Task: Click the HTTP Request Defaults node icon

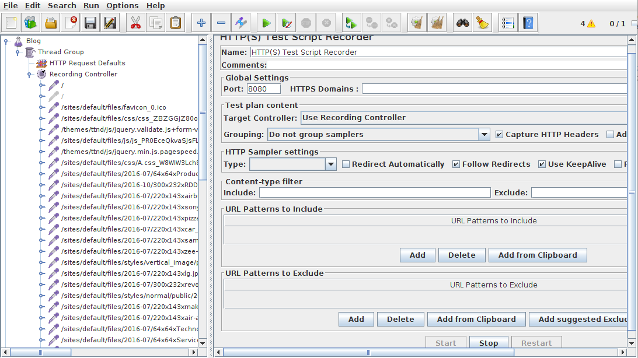Action: point(41,63)
